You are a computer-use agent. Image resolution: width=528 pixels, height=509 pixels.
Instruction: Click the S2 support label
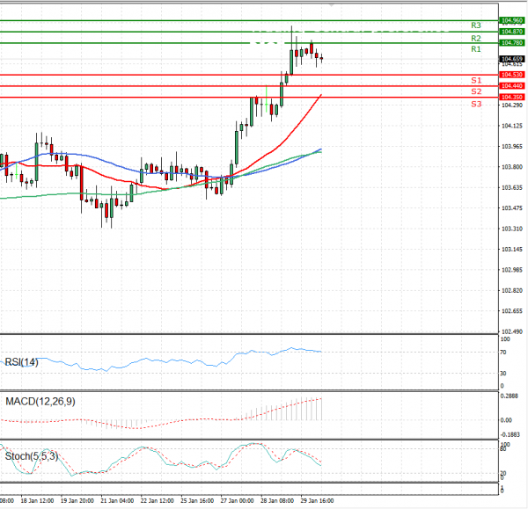(x=475, y=91)
